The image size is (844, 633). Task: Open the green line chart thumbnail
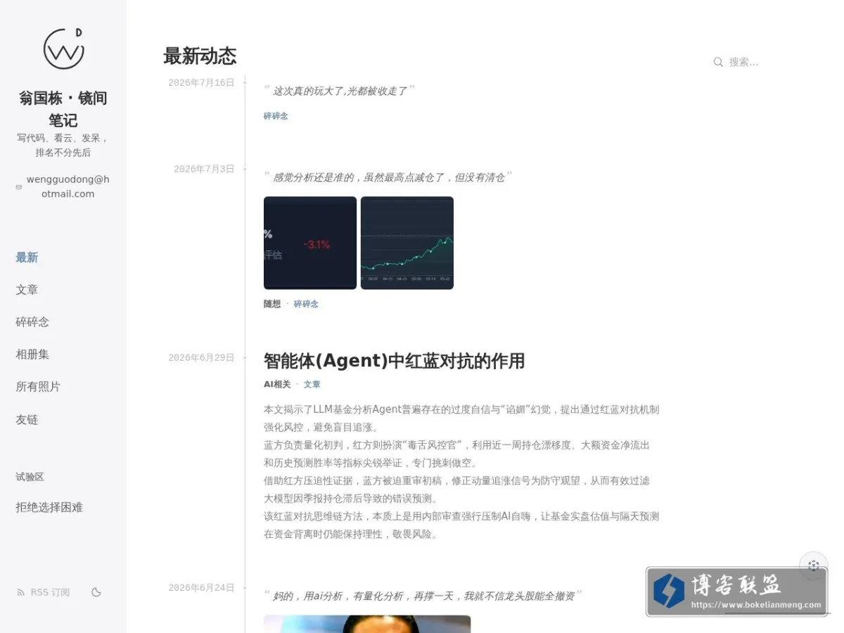click(x=407, y=243)
